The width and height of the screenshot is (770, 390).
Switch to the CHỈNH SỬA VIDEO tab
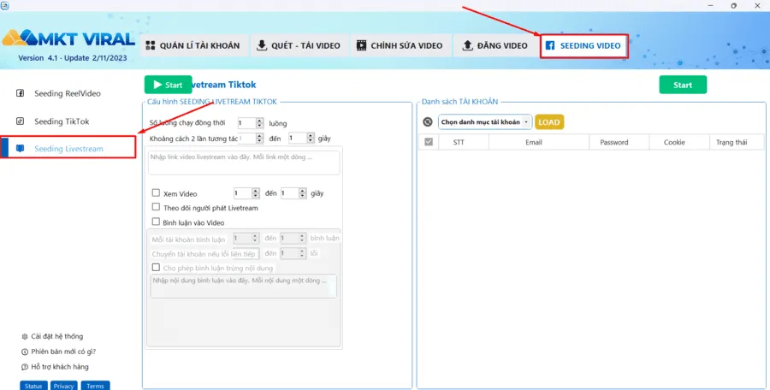click(400, 45)
